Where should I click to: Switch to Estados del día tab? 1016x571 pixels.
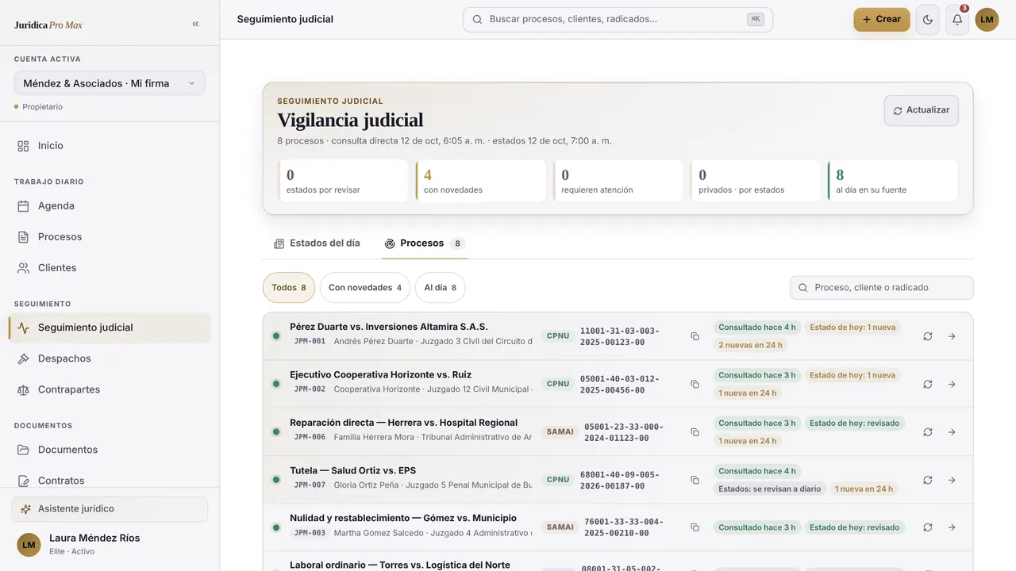pyautogui.click(x=317, y=243)
